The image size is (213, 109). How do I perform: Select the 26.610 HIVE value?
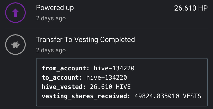click(110, 87)
